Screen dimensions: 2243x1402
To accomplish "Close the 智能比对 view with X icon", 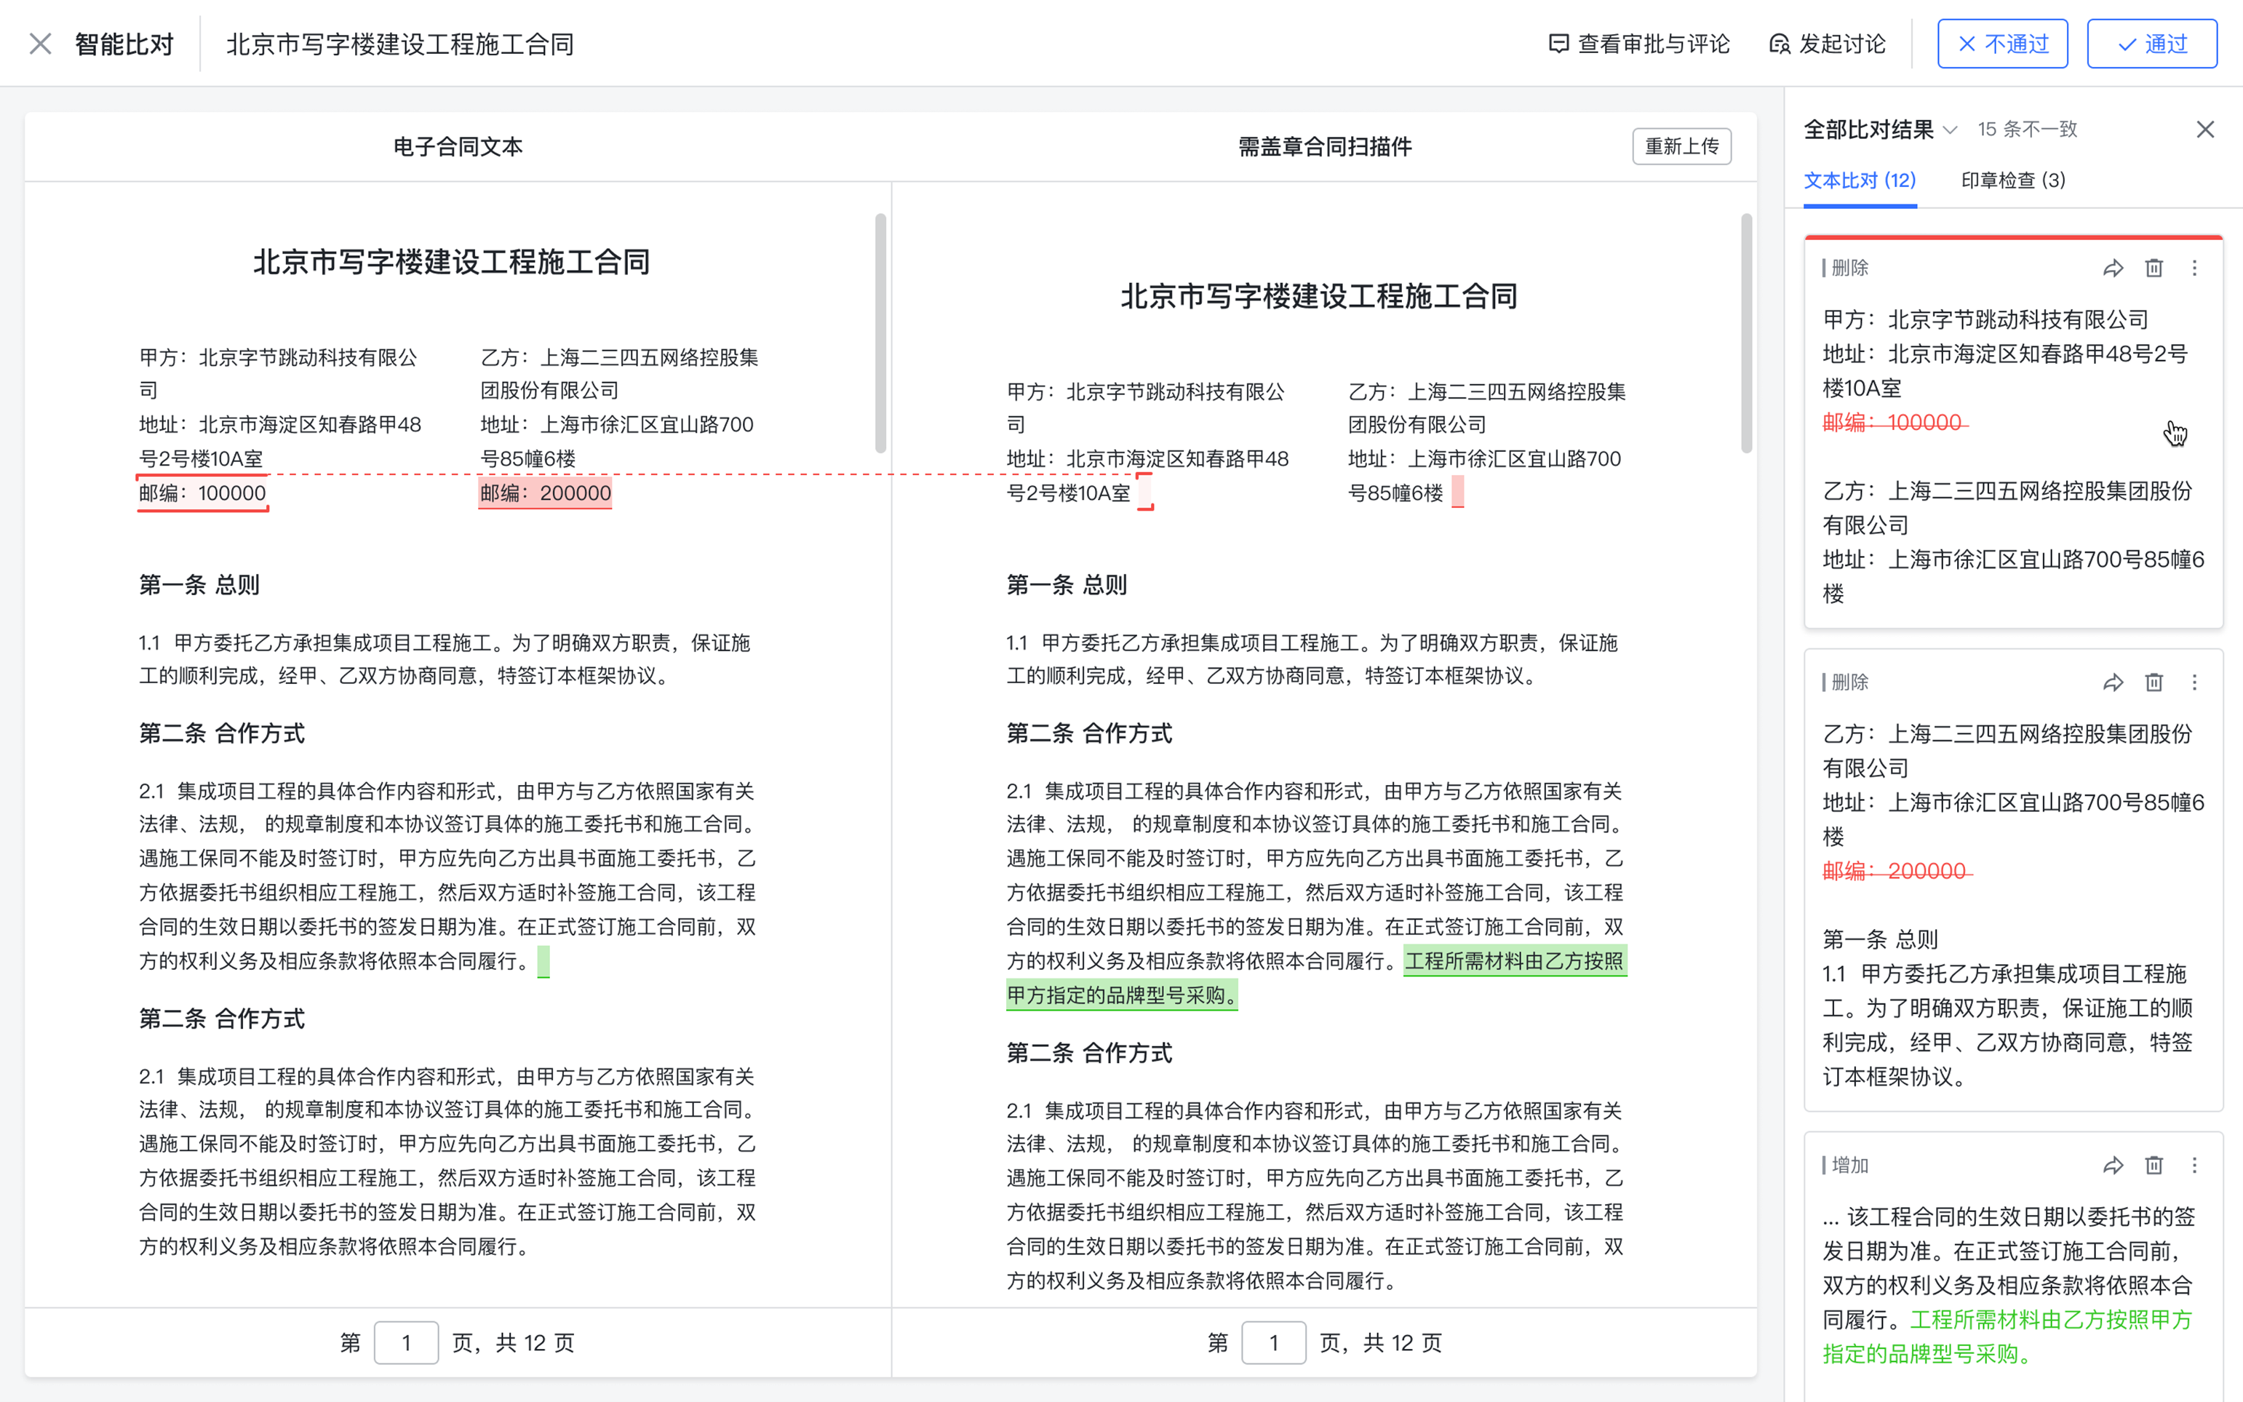I will coord(40,44).
